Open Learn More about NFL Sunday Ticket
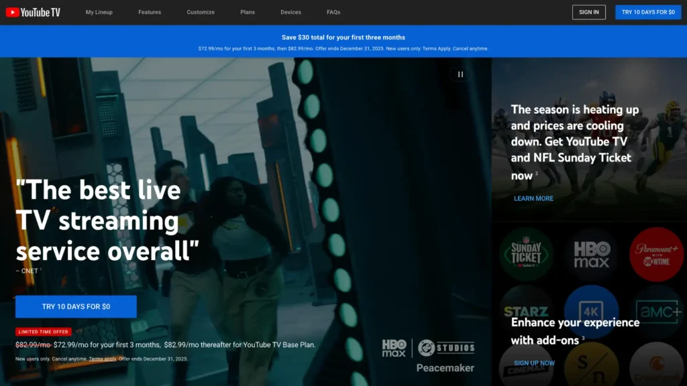Screen dimensions: 687x386 [x=533, y=198]
